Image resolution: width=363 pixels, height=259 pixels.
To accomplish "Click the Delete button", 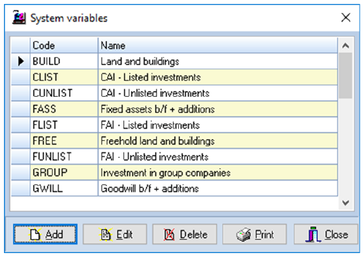I will (x=185, y=234).
